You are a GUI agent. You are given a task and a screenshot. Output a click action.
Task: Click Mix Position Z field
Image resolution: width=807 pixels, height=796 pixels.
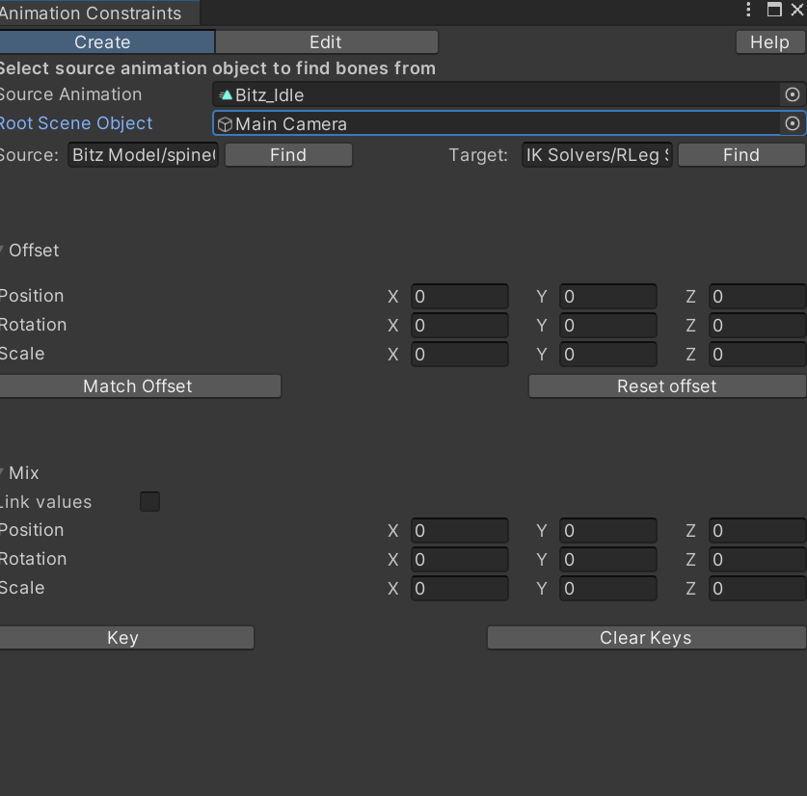click(x=758, y=530)
